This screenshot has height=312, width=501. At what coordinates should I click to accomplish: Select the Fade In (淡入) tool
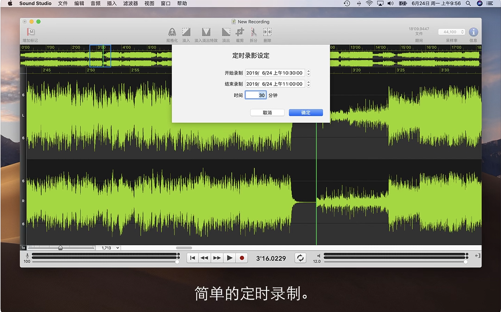coord(186,32)
